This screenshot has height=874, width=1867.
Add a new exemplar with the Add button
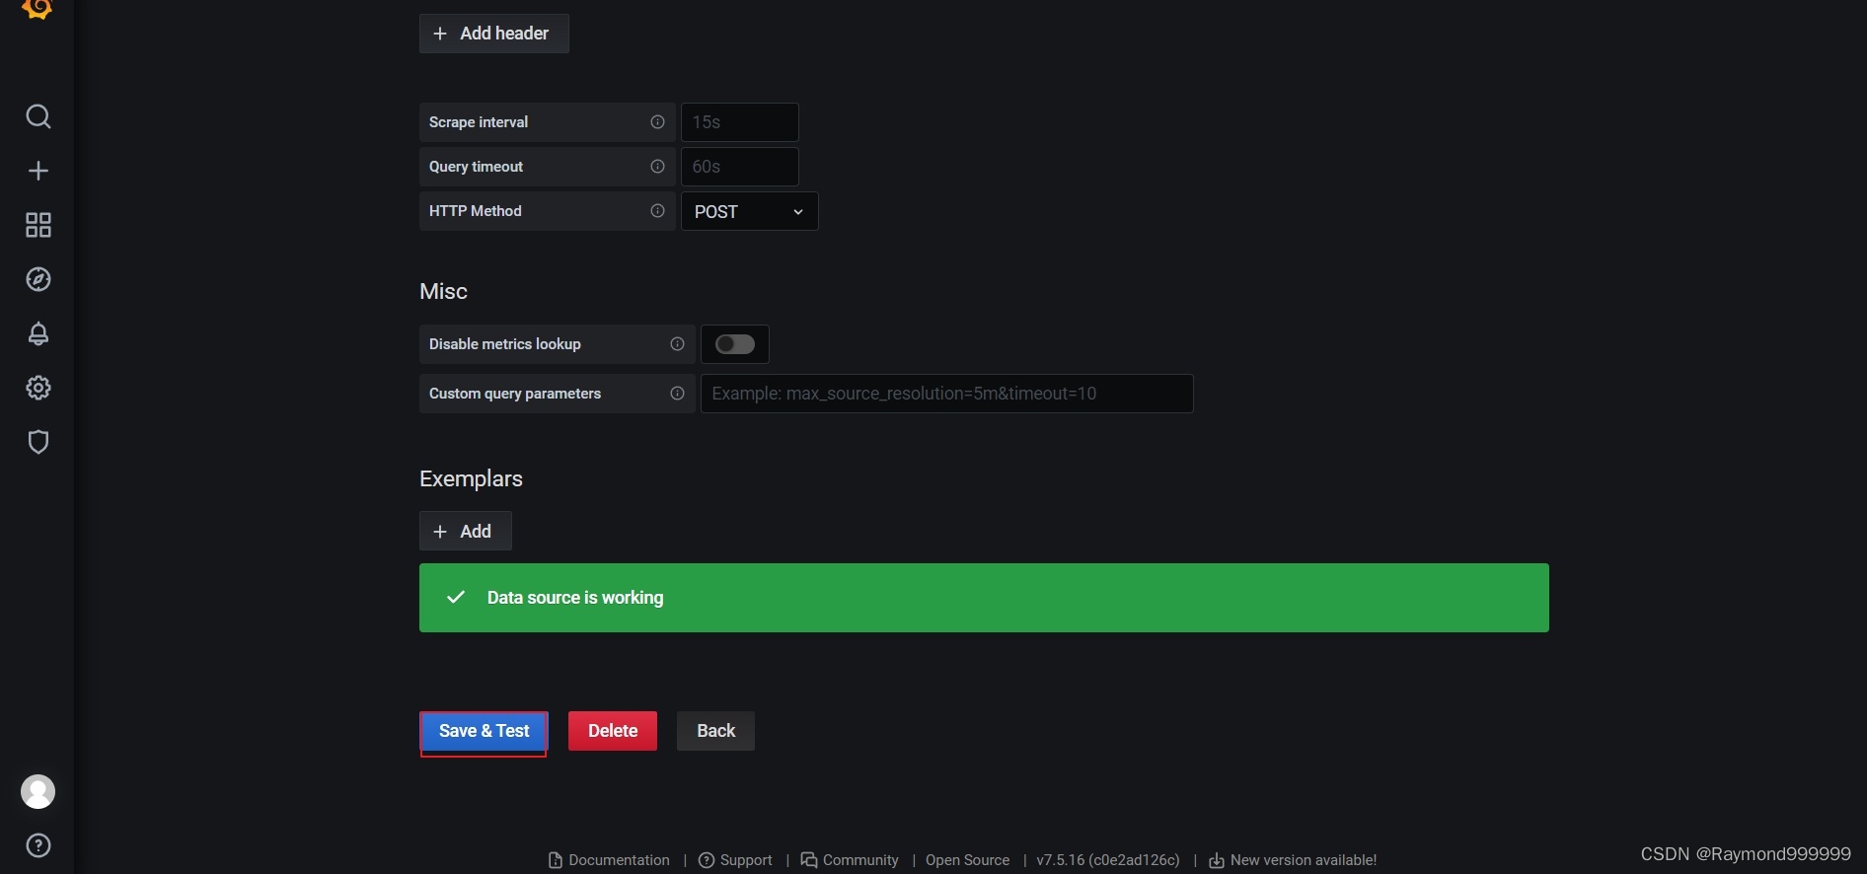(466, 531)
